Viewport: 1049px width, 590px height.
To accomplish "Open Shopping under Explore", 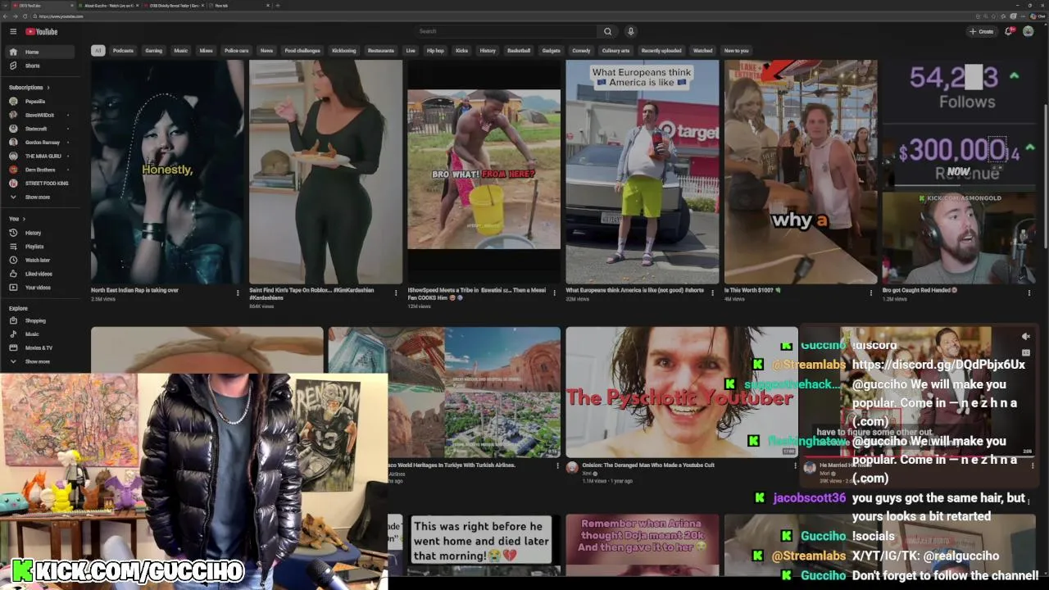I will click(39, 320).
